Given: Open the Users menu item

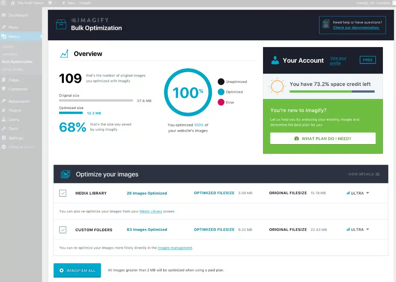Looking at the screenshot, I should pos(14,120).
